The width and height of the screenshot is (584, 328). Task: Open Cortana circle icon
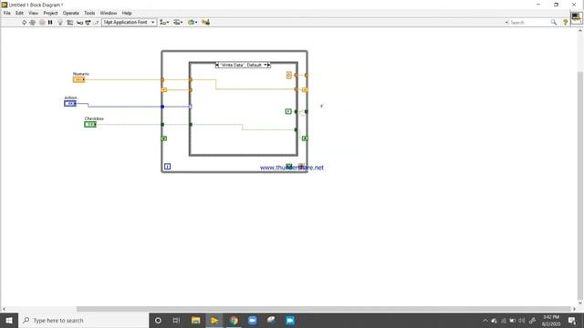tap(158, 320)
